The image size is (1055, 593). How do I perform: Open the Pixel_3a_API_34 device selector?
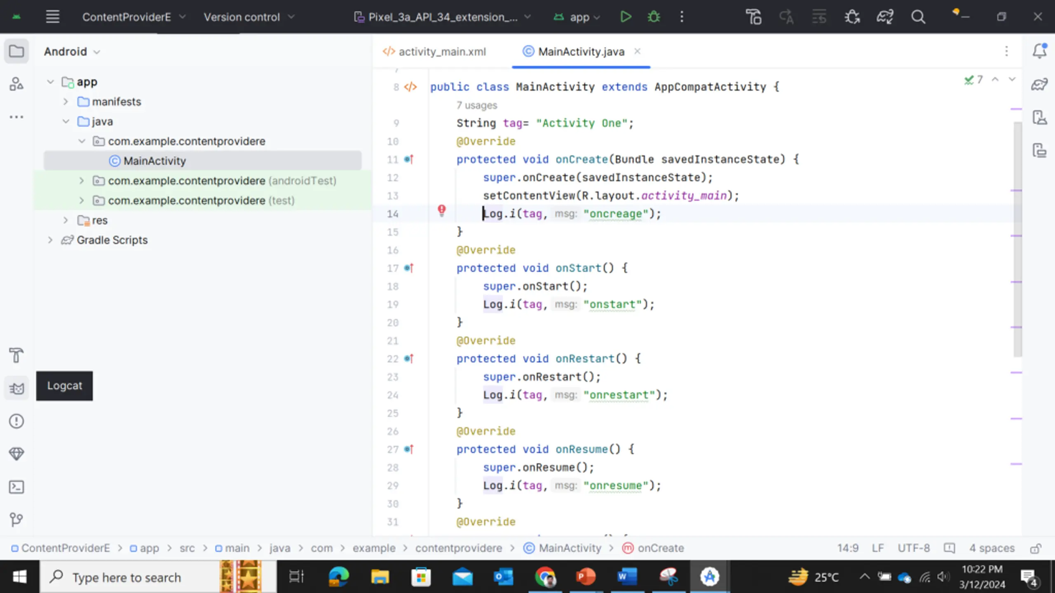[x=442, y=17]
